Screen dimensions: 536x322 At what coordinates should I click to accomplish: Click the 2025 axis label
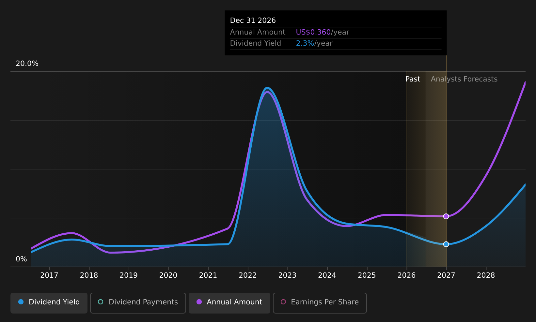pyautogui.click(x=367, y=275)
